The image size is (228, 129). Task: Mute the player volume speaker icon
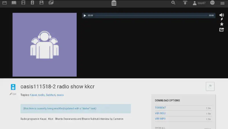(222, 15)
